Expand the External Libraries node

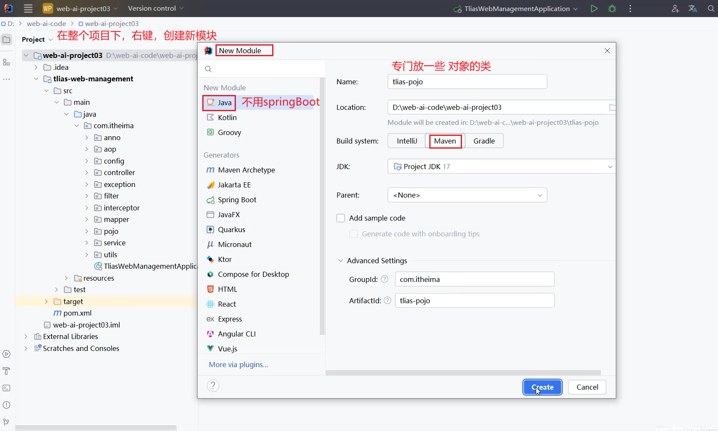pos(26,336)
